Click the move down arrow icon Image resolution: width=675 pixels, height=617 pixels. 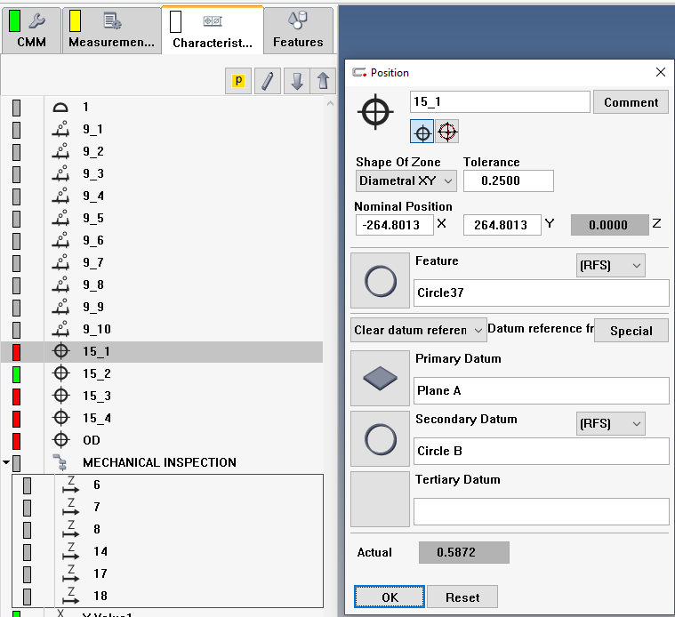297,81
